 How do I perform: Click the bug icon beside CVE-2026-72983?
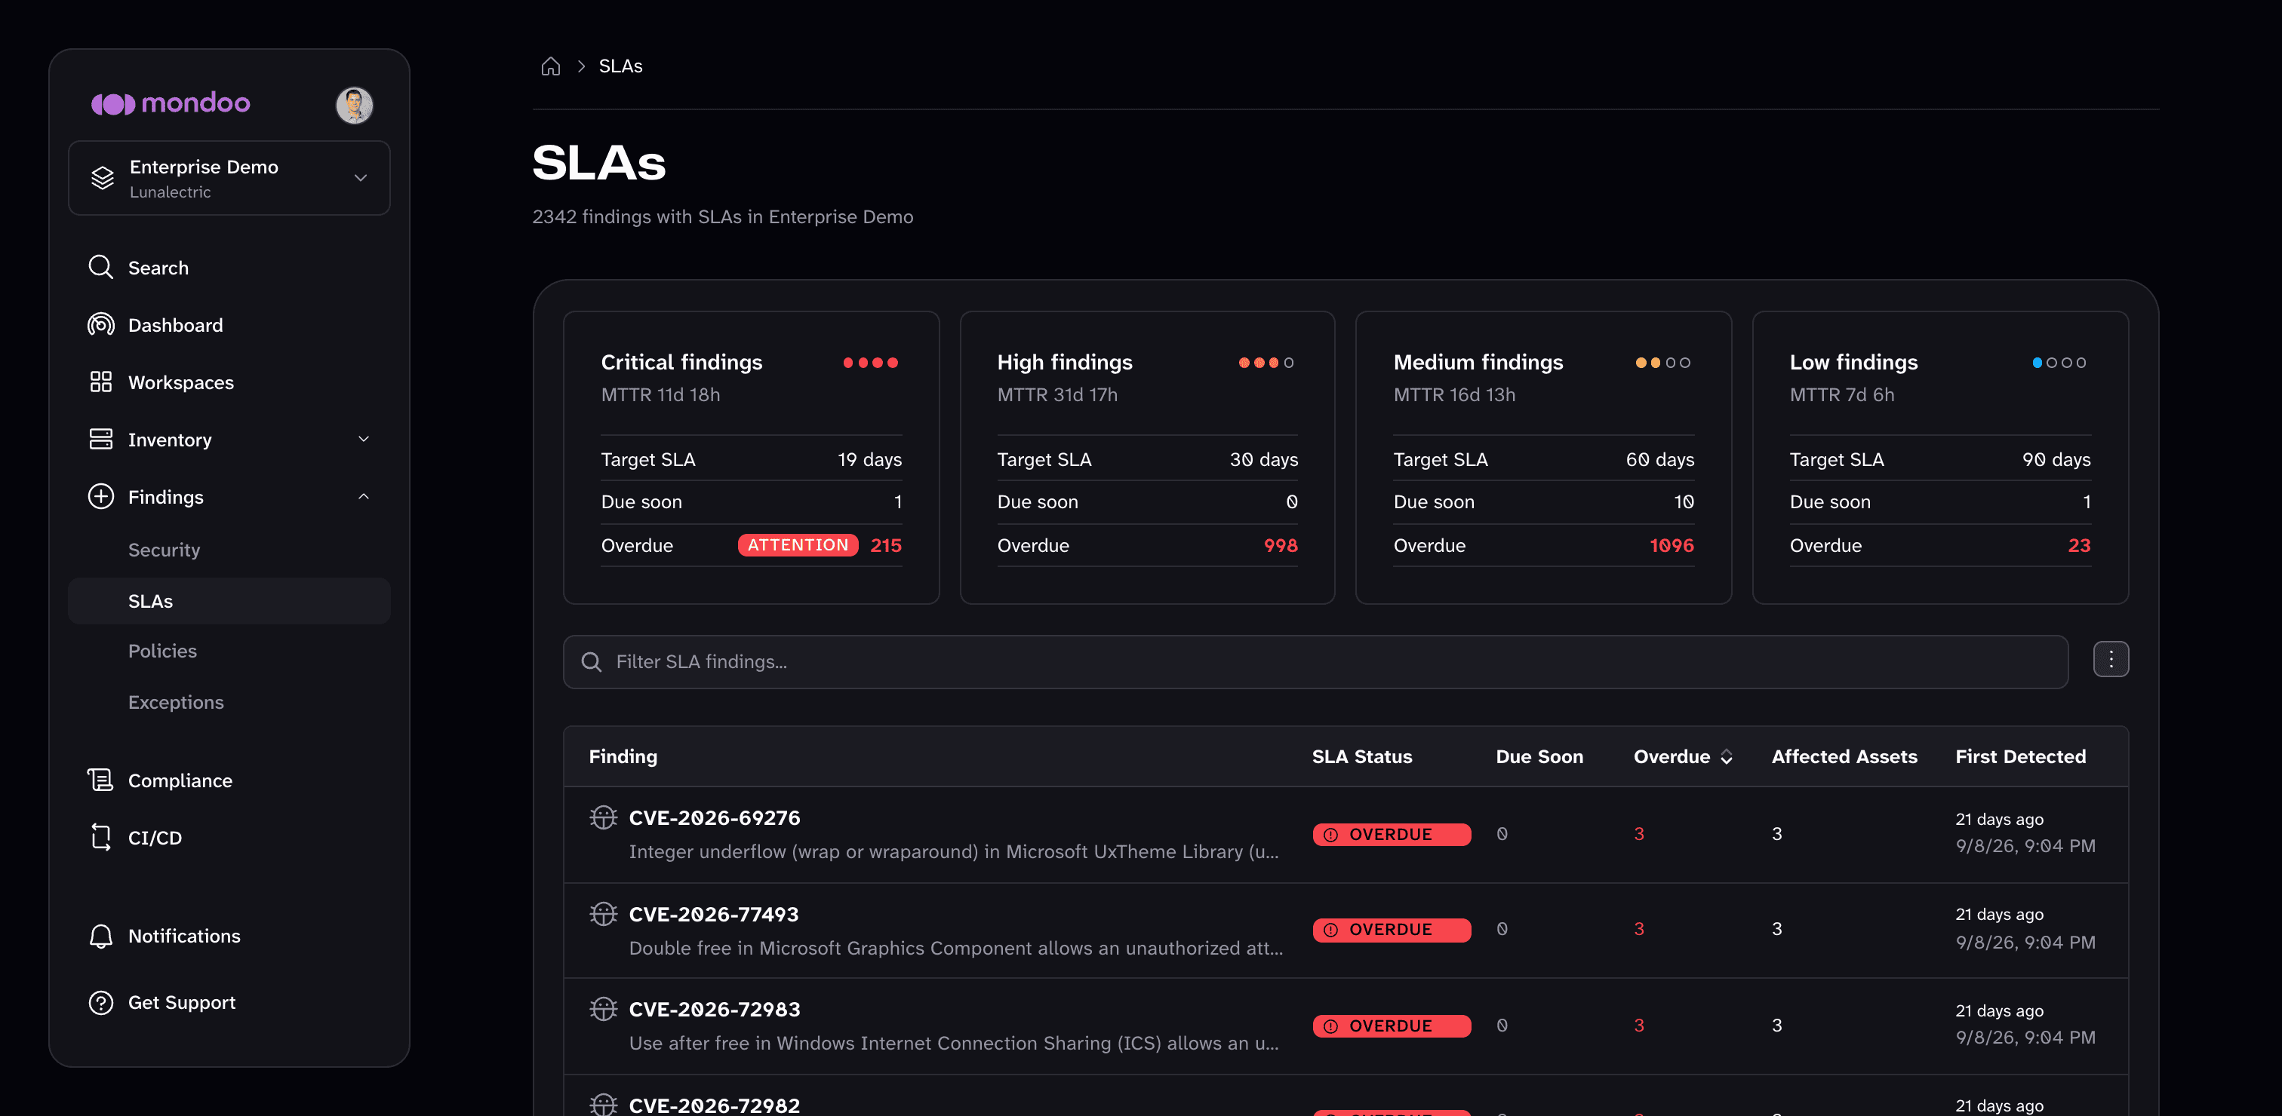603,1009
